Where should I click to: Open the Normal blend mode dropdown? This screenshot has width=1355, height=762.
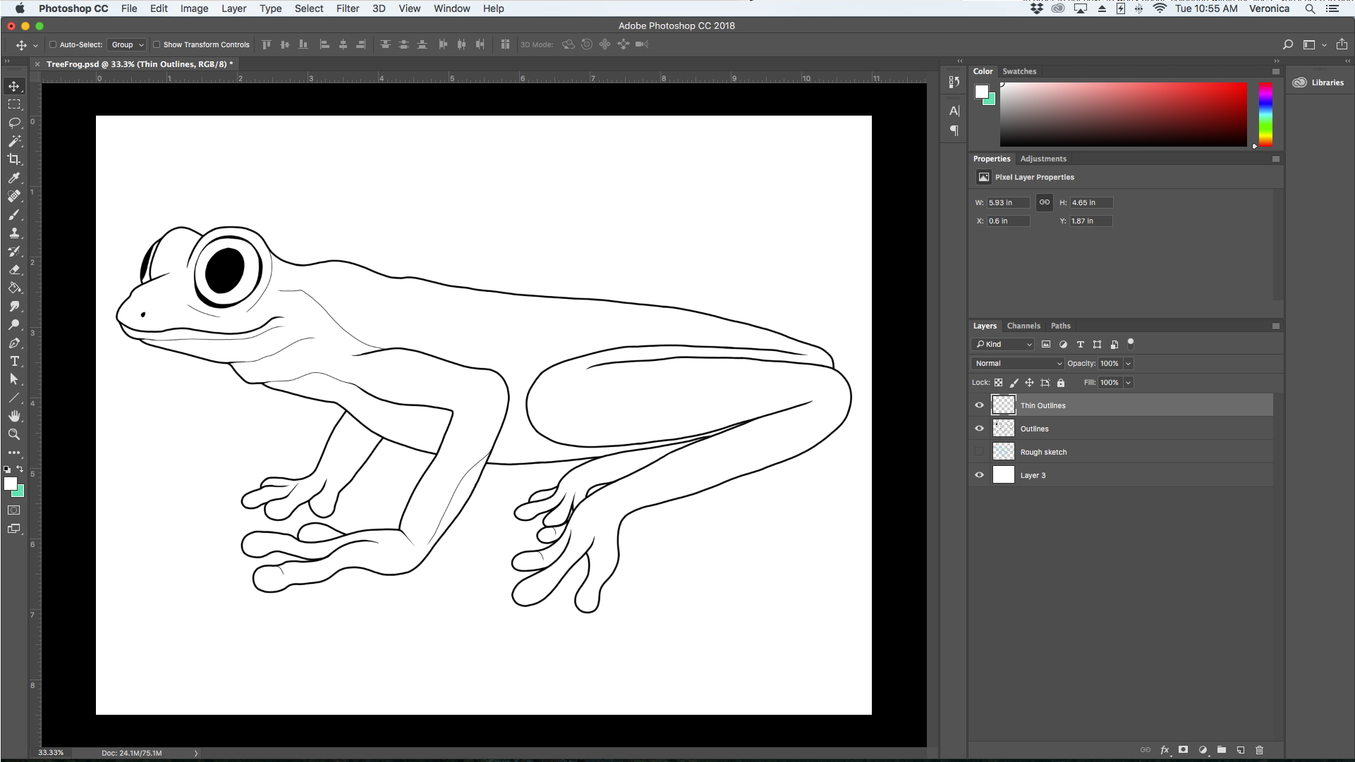click(1017, 363)
